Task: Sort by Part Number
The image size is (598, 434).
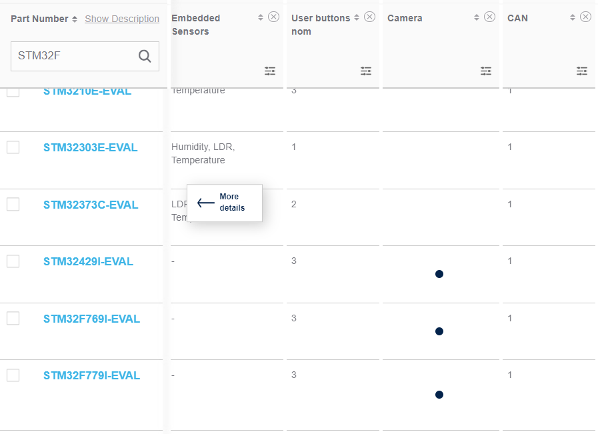Action: pos(75,19)
